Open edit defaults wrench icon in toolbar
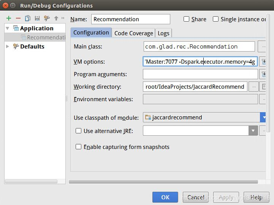Image resolution: width=274 pixels, height=205 pixels. 47,18
